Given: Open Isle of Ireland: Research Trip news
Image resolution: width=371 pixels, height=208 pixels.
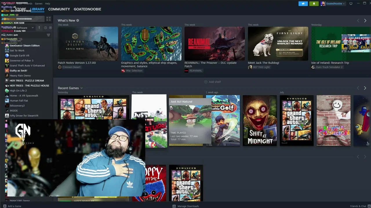Looking at the screenshot, I should (341, 44).
